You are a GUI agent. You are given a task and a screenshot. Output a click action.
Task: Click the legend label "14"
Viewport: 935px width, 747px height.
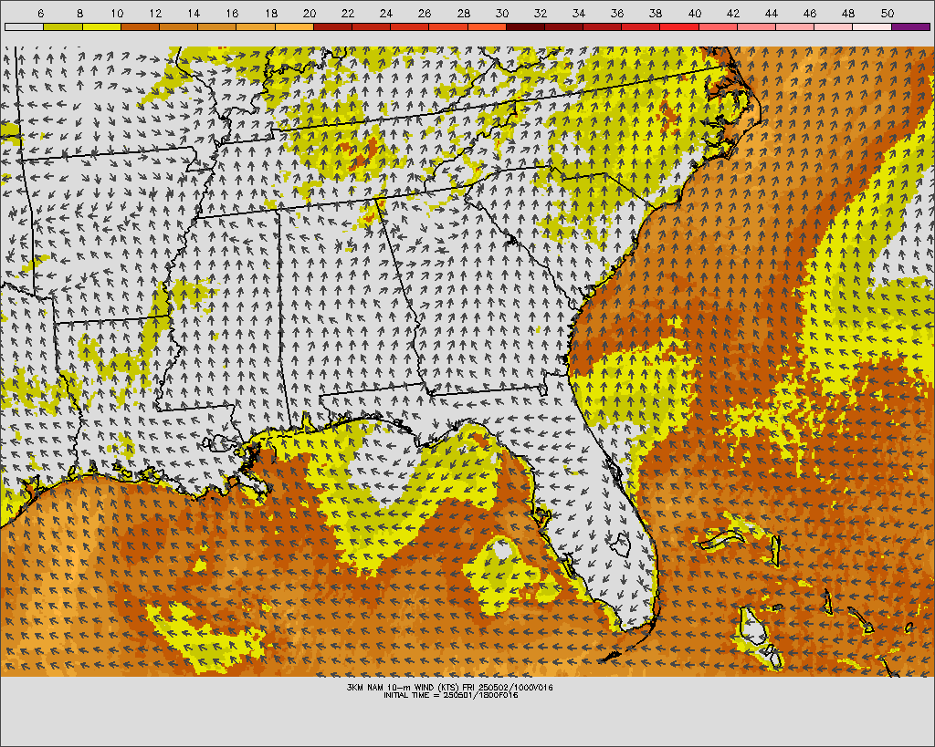coord(194,13)
